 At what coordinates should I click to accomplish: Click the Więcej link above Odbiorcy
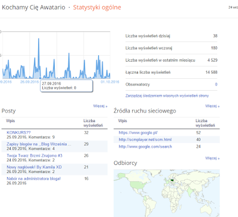point(212,158)
